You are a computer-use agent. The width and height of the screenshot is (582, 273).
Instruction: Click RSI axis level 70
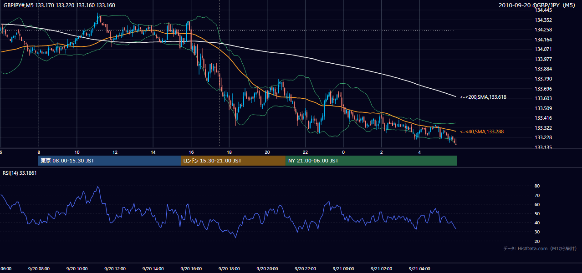coord(537,195)
